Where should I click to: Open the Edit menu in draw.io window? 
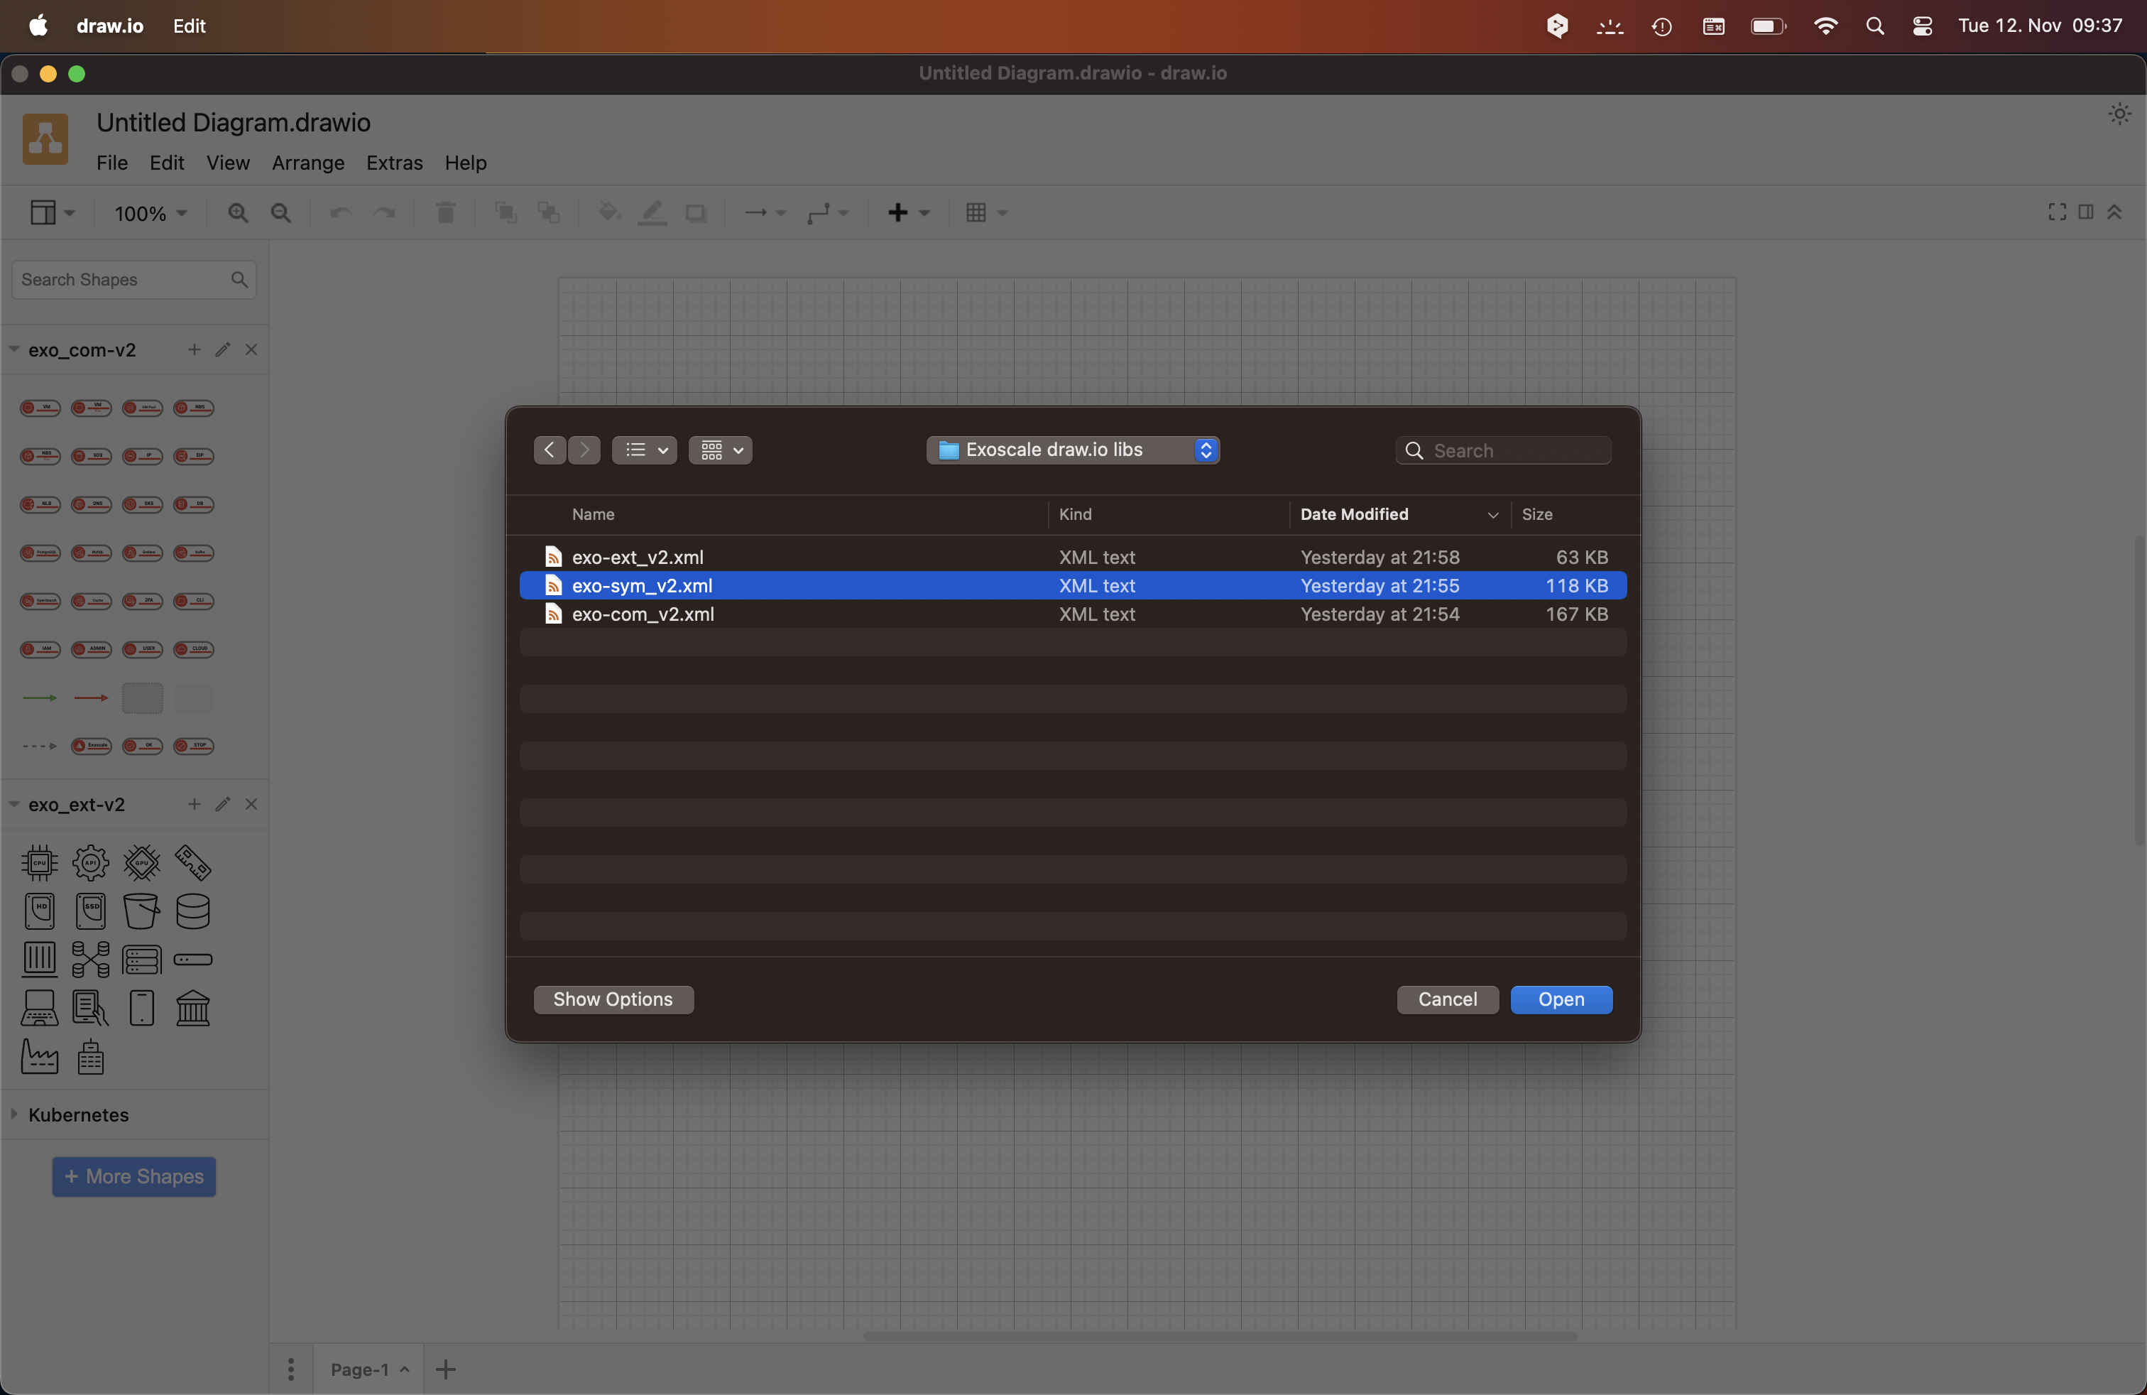click(167, 163)
